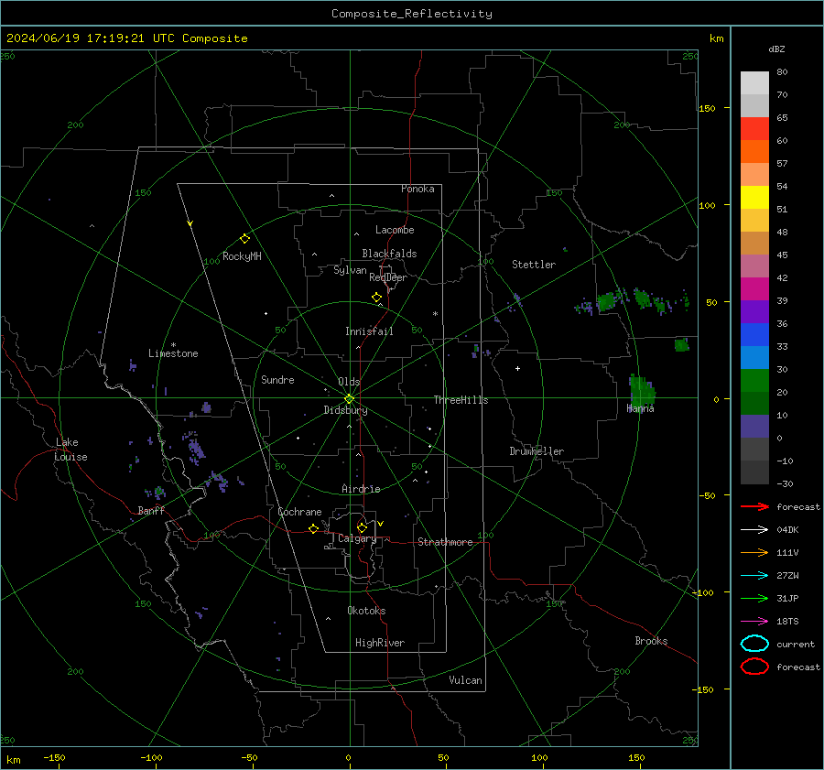
Task: Click the yellow diamond marker near Cochrane
Action: tap(313, 528)
